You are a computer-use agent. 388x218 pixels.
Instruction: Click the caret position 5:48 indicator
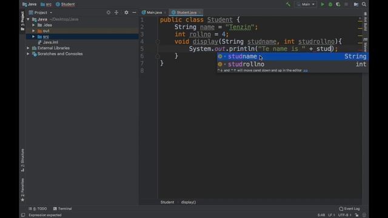pyautogui.click(x=321, y=215)
